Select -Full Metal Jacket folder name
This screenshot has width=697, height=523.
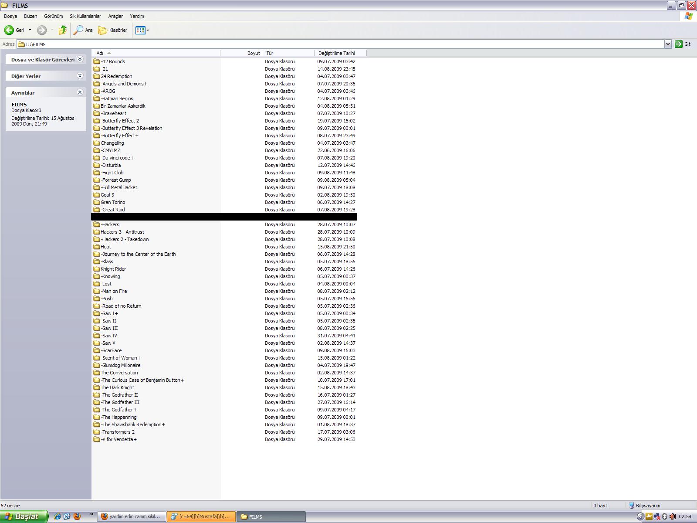pos(119,187)
